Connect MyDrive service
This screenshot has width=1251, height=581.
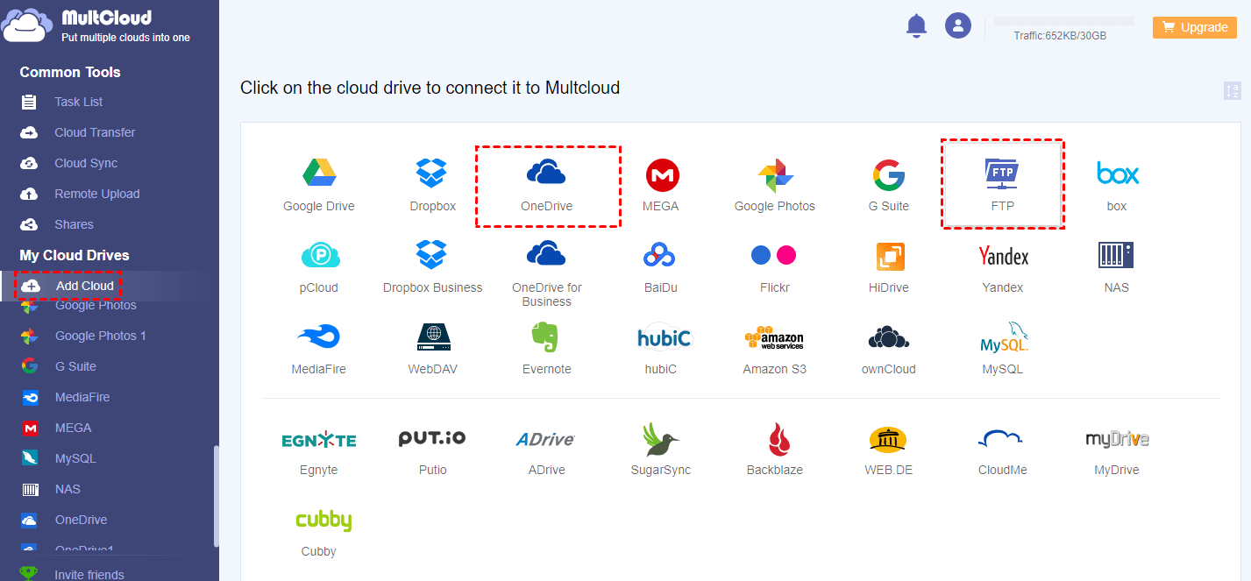click(1117, 439)
